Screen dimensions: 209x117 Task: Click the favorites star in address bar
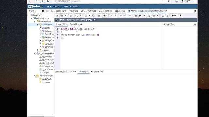(169, 1)
